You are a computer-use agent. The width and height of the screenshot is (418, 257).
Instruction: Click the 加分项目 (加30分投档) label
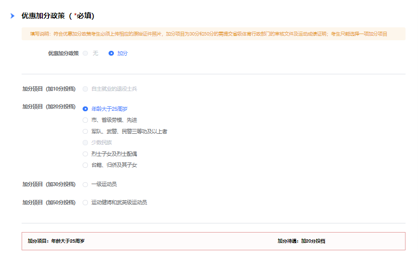point(49,184)
